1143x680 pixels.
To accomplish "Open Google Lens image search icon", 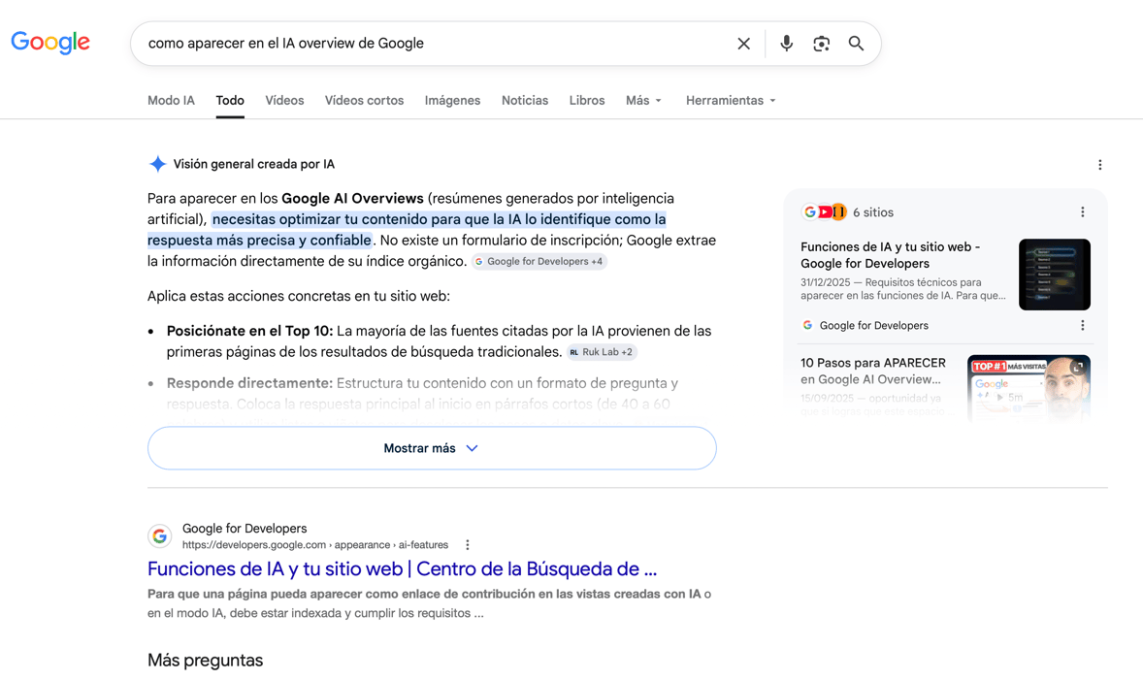I will [822, 44].
